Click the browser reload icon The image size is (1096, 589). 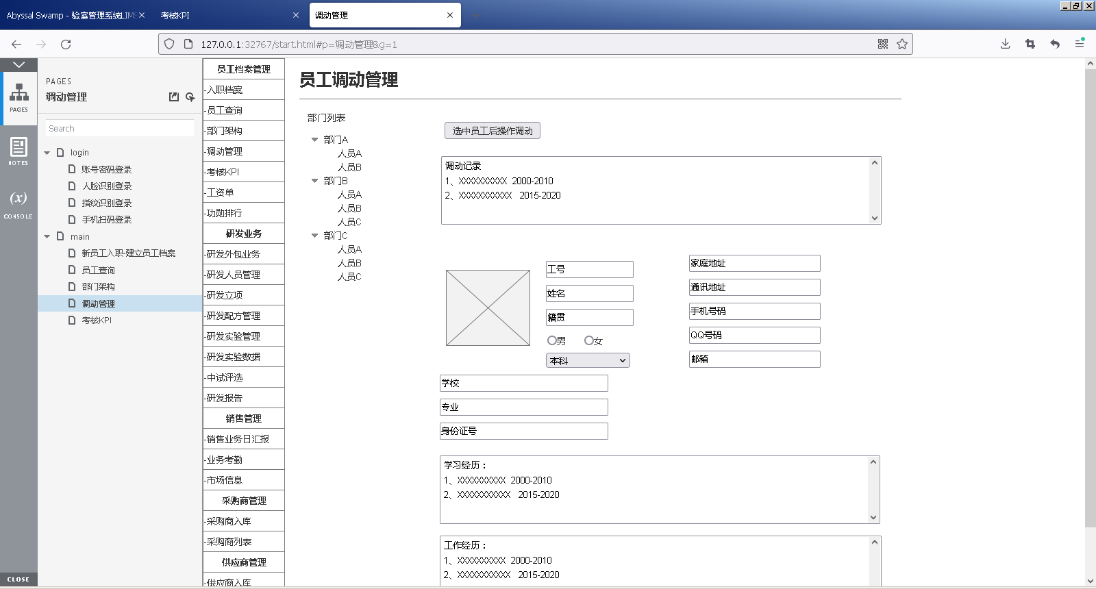(66, 45)
